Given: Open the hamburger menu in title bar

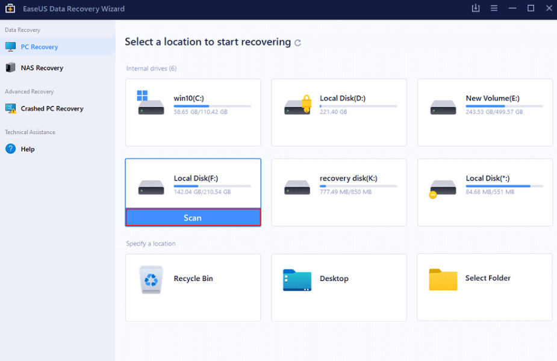Looking at the screenshot, I should pos(494,8).
